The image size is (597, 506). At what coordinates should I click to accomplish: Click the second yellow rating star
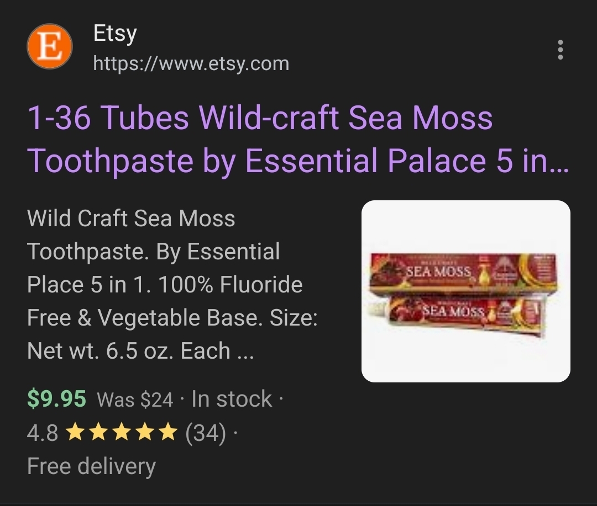98,433
